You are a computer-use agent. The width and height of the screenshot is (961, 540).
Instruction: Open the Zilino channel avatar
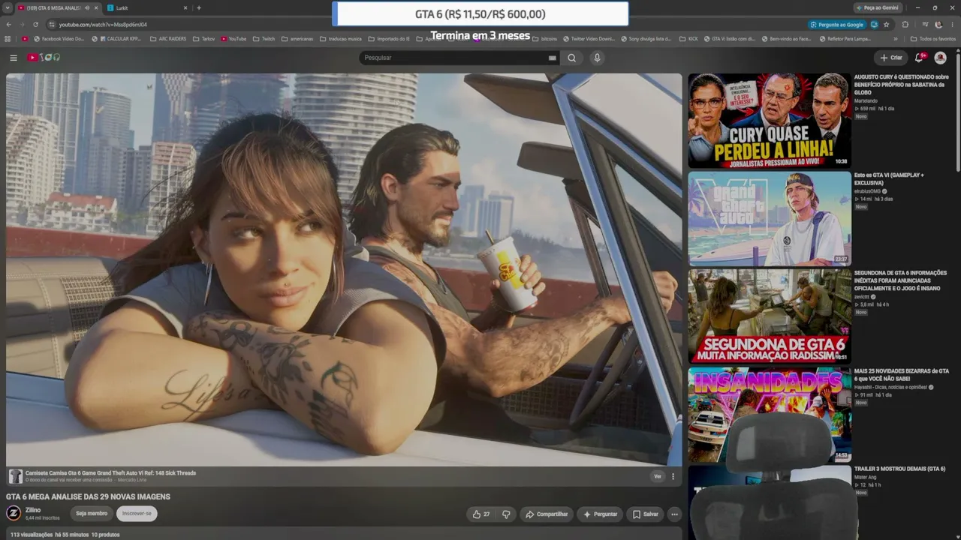pos(14,513)
